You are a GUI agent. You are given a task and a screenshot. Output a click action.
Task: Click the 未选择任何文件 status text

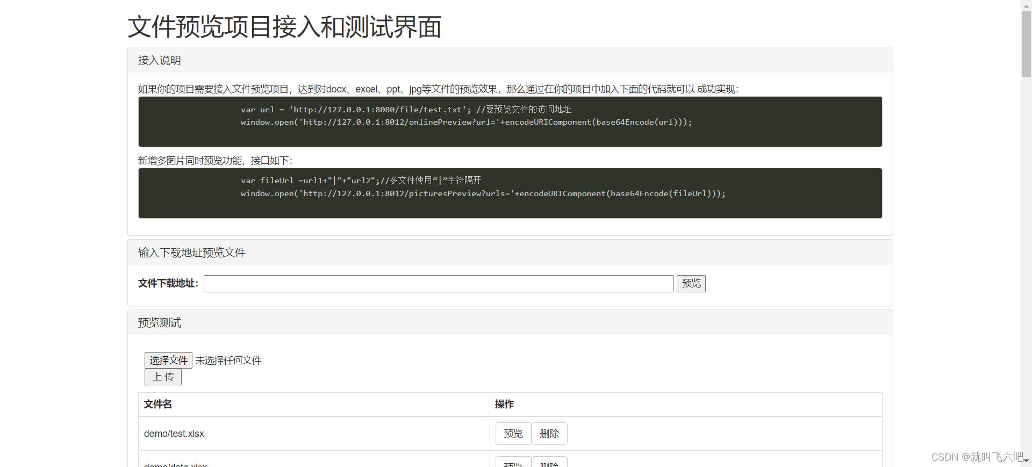(228, 361)
